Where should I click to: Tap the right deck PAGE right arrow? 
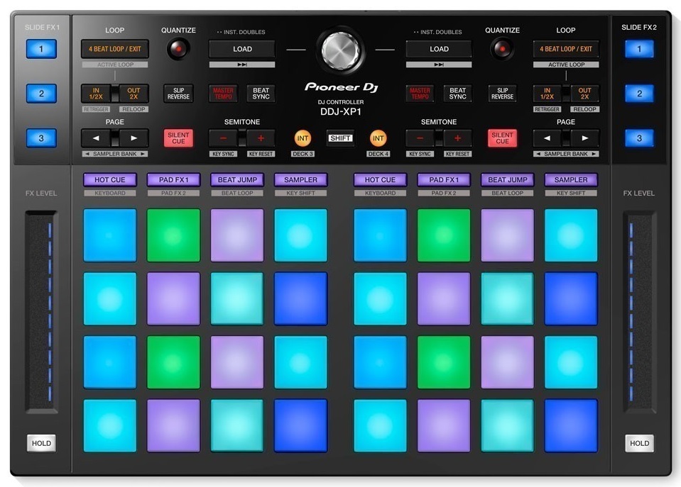585,138
